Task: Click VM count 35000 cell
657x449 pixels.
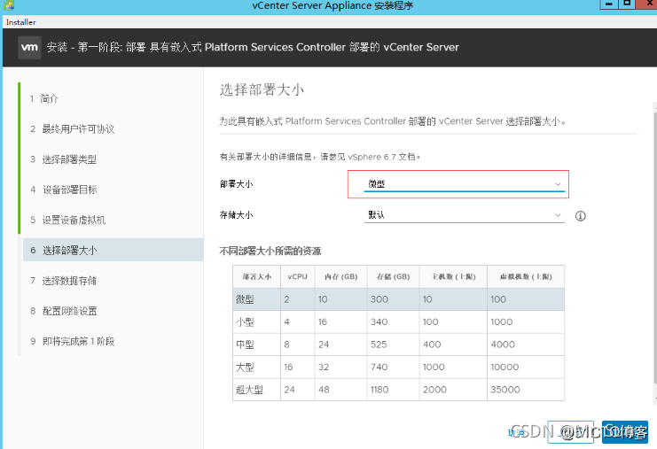Action: pyautogui.click(x=504, y=390)
